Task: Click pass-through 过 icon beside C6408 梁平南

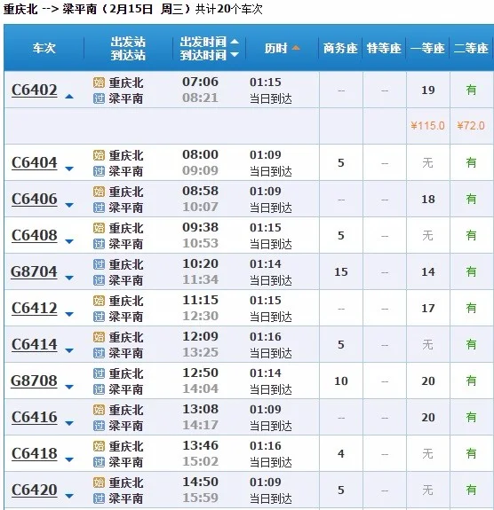Action: coord(99,244)
